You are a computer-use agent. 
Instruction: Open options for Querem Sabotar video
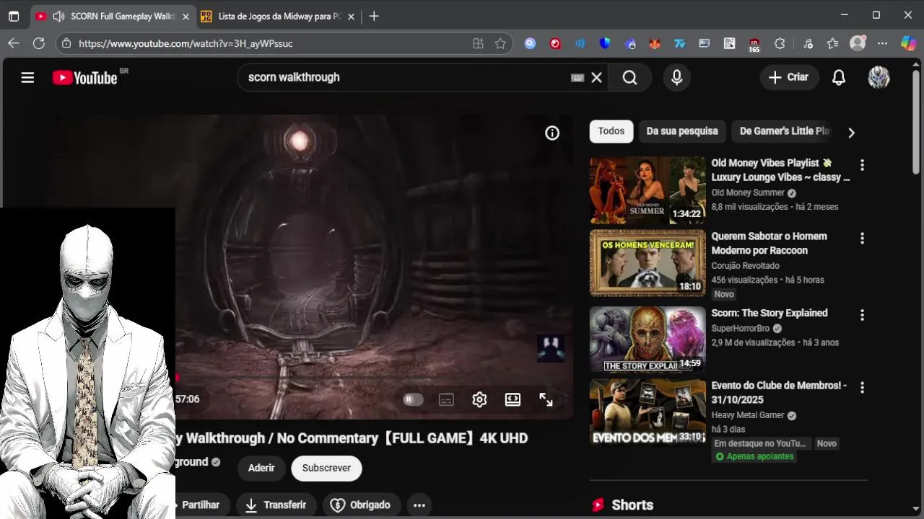click(x=862, y=238)
